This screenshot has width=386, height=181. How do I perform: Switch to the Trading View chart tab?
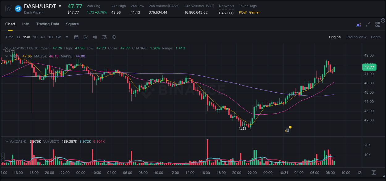tap(356, 37)
